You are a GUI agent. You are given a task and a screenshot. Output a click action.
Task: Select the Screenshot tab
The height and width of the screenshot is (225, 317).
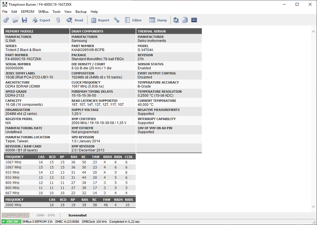pos(78,215)
